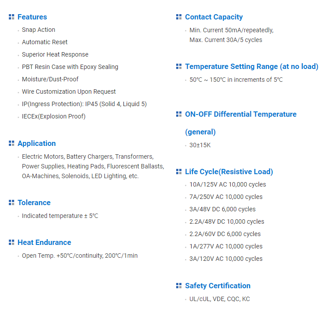Click the 10A/125V AC 10,000 cycles entry
This screenshot has height=313, width=324.
coord(228,184)
